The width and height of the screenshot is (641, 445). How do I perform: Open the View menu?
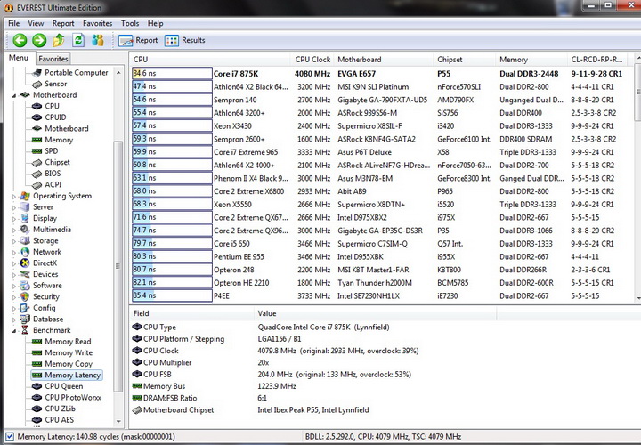(36, 23)
